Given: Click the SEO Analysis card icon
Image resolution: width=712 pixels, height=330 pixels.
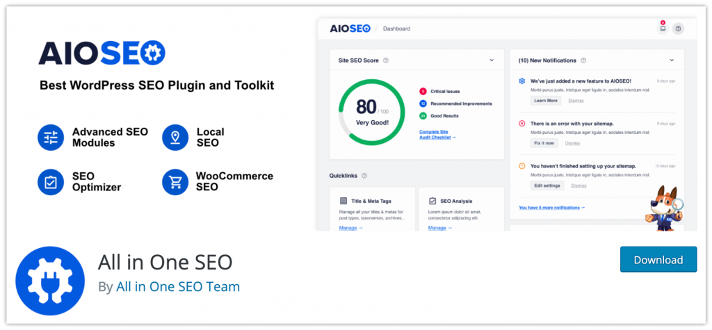Looking at the screenshot, I should 432,201.
